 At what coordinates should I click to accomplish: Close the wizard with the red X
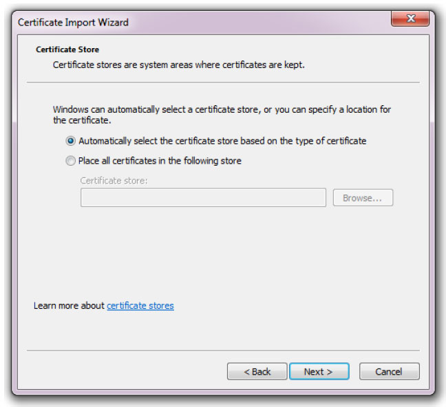tap(410, 19)
